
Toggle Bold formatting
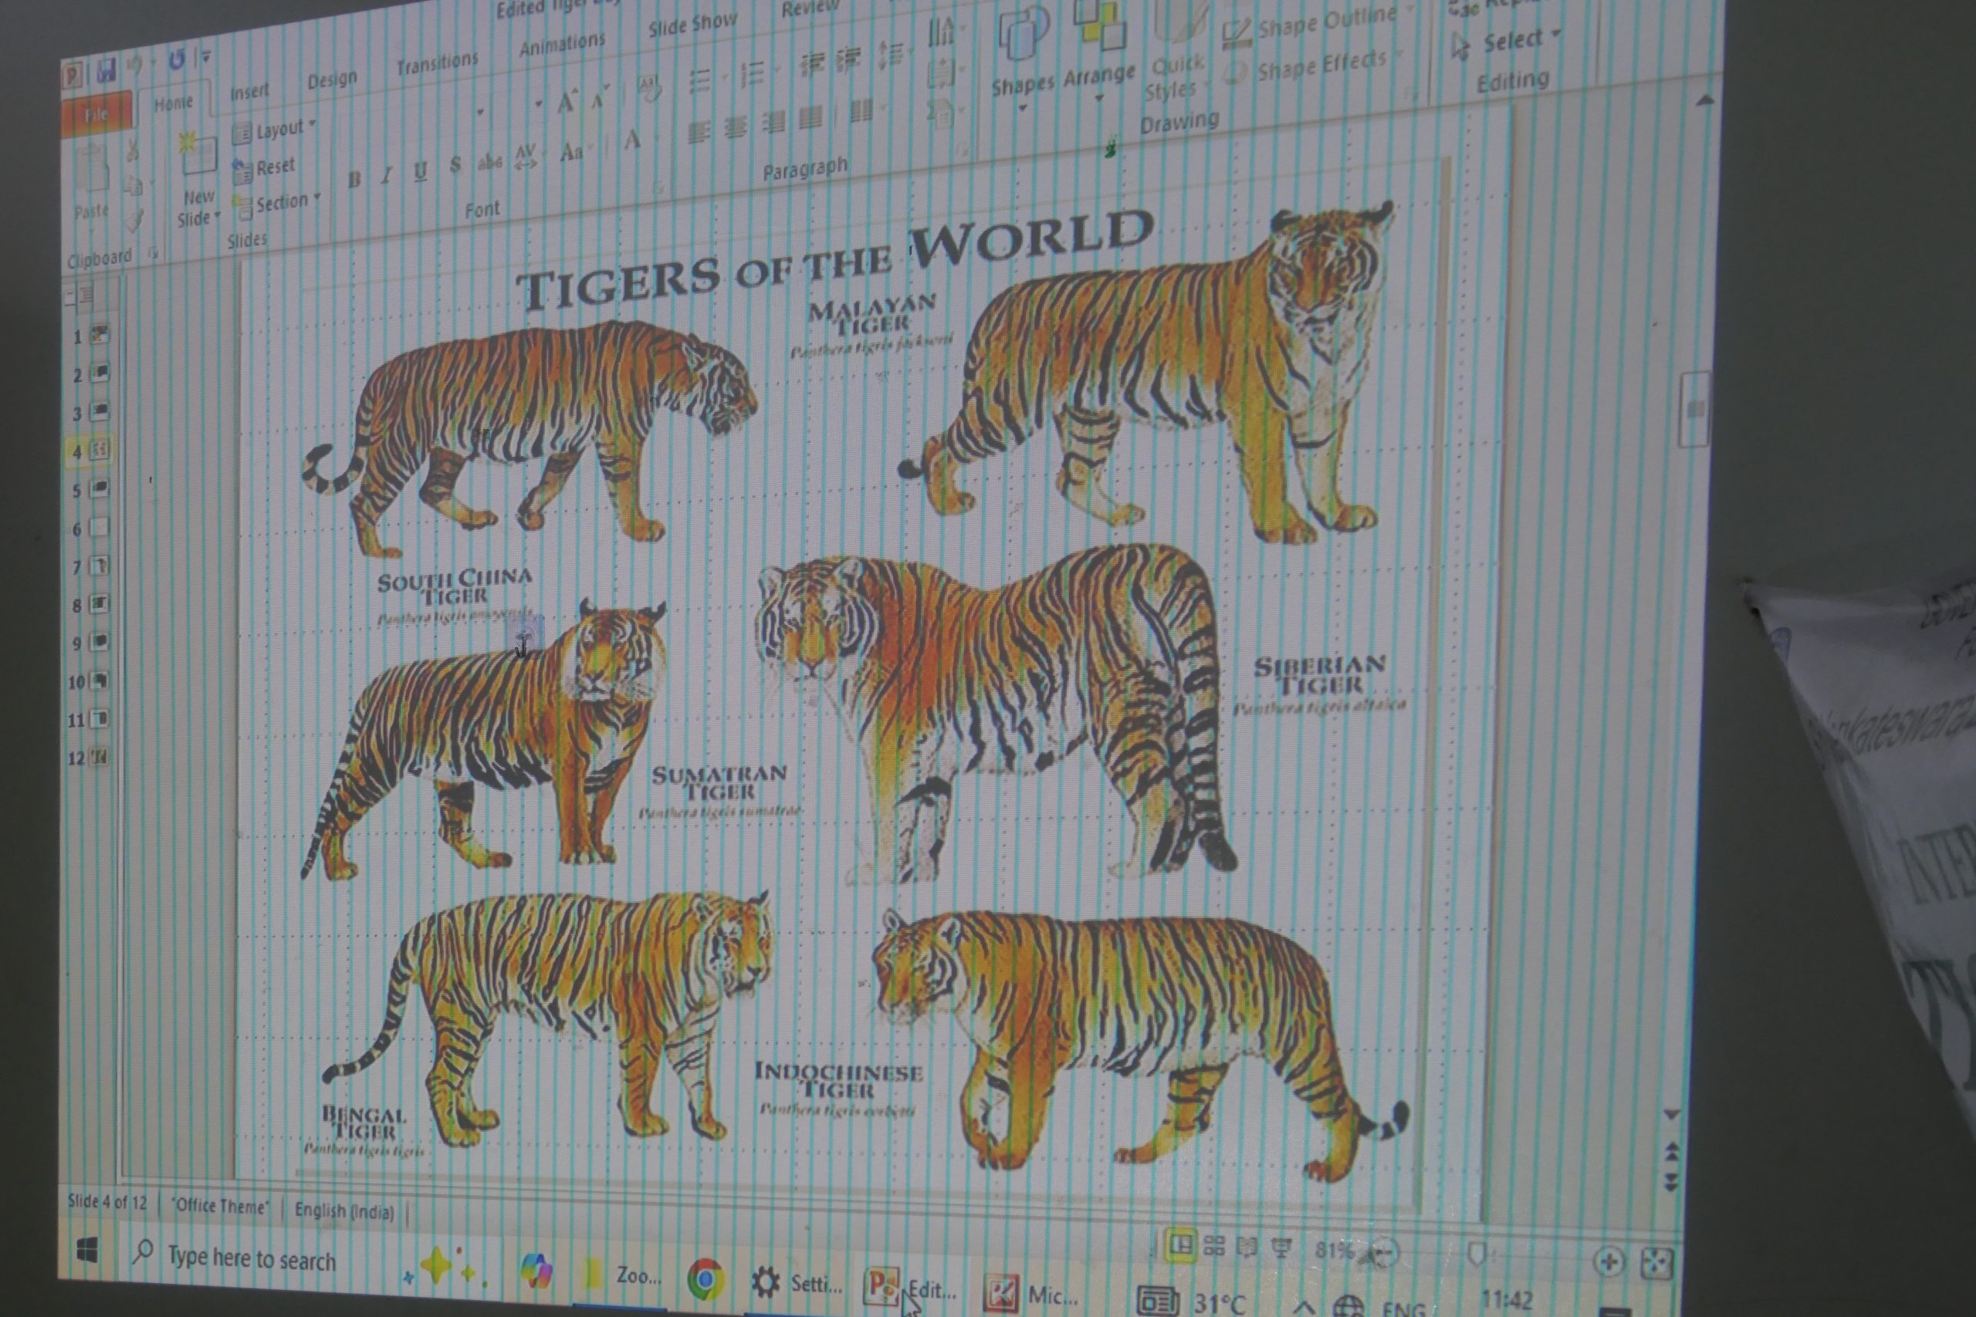click(x=354, y=179)
